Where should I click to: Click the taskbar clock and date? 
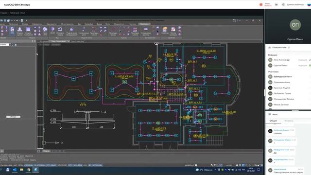(x=251, y=170)
